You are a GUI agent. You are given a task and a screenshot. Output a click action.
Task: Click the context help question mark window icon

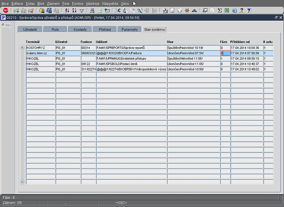point(249,11)
